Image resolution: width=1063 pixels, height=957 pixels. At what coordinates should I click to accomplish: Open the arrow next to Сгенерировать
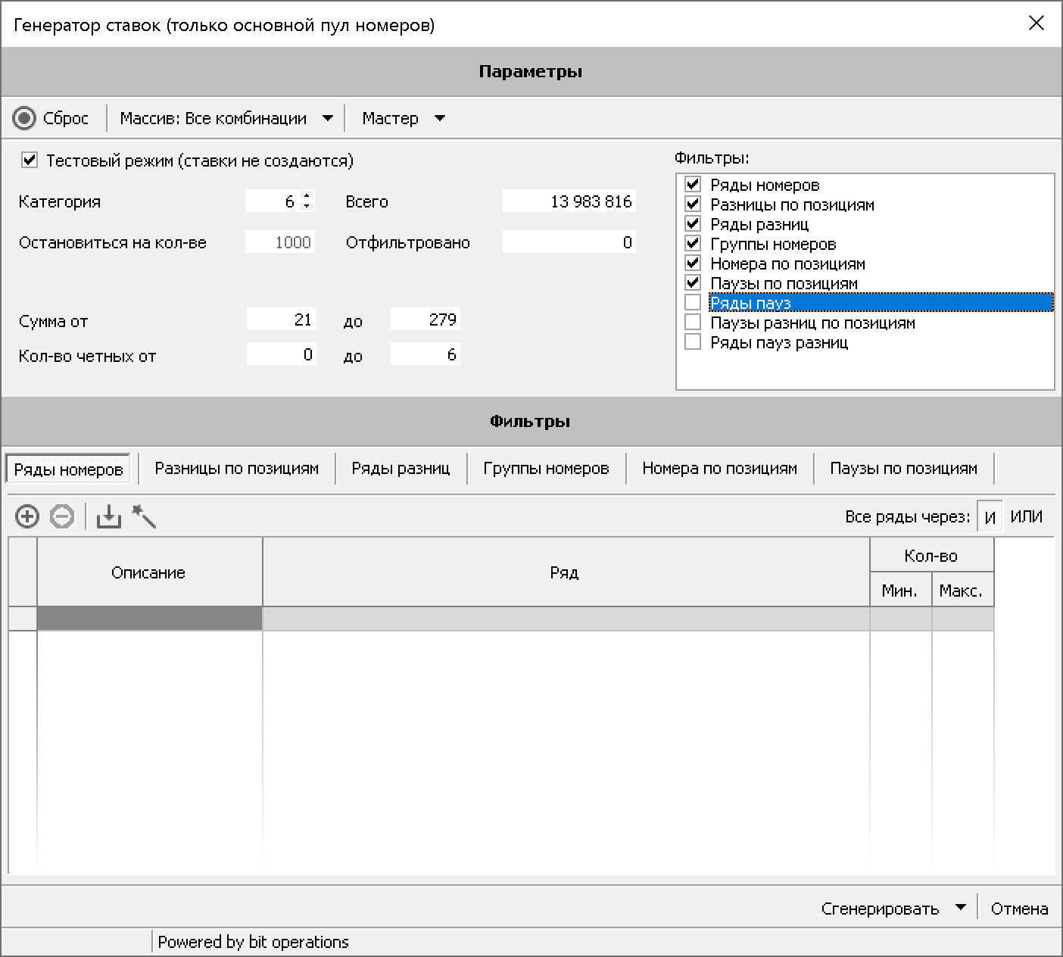coord(961,907)
